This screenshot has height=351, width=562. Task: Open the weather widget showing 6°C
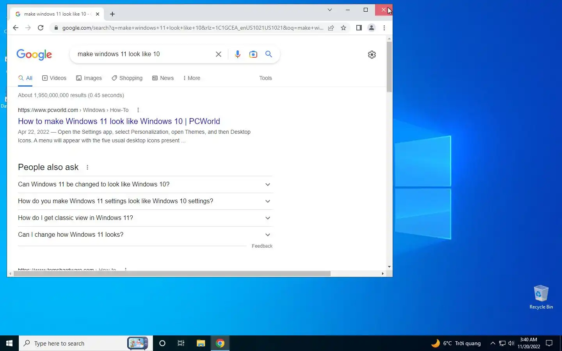click(456, 343)
